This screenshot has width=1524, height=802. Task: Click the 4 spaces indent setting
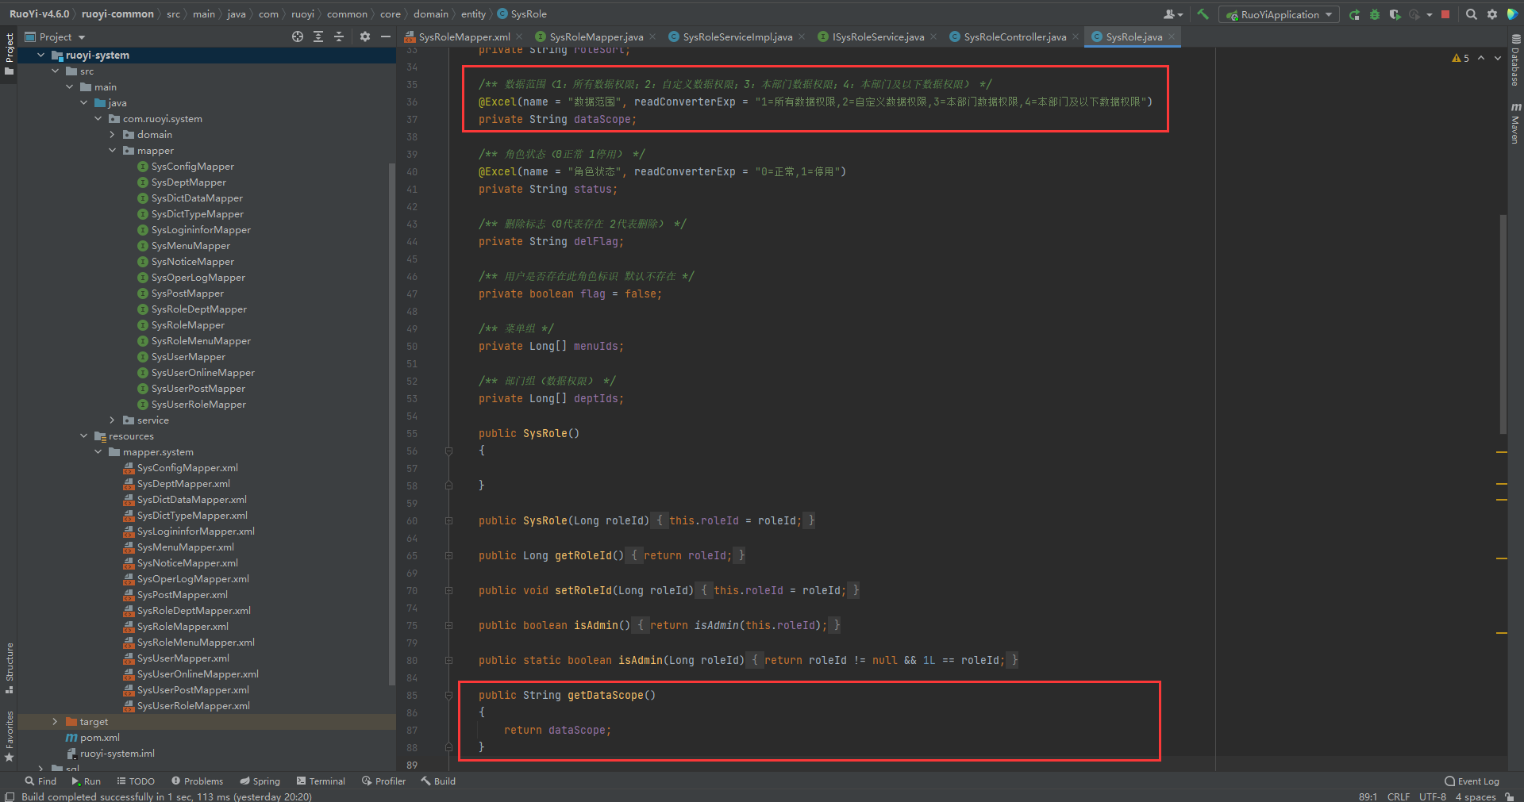click(1476, 796)
